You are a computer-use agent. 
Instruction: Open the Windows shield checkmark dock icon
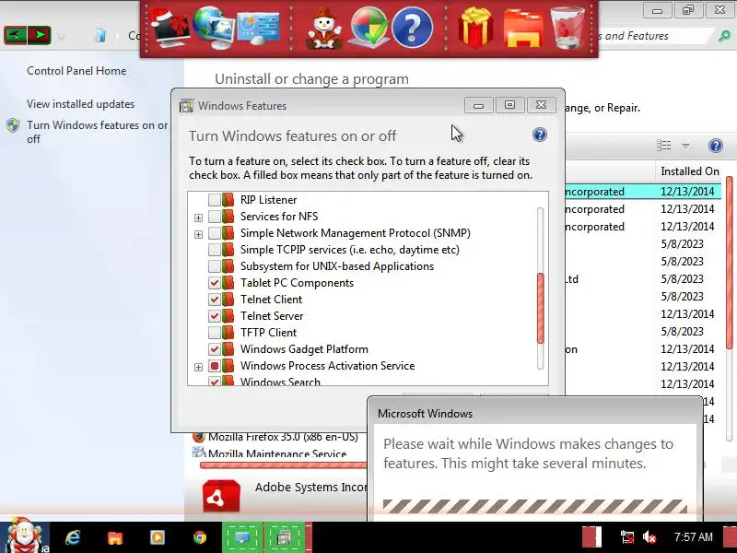[x=368, y=28]
